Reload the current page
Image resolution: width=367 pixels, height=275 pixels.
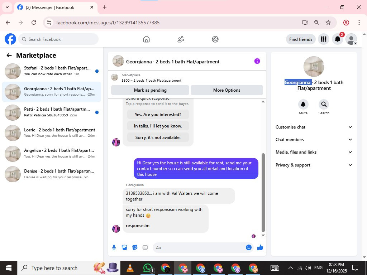(x=34, y=23)
